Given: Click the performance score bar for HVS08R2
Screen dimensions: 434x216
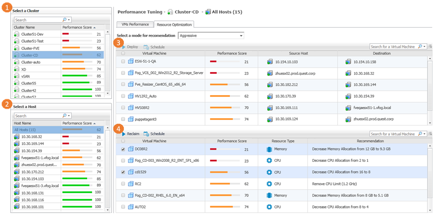Looking at the screenshot, I should 225,107.
